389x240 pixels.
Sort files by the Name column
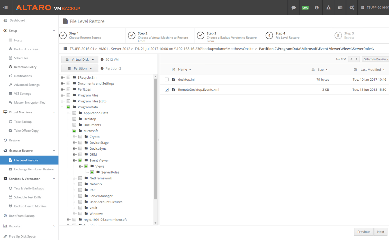tap(185, 69)
